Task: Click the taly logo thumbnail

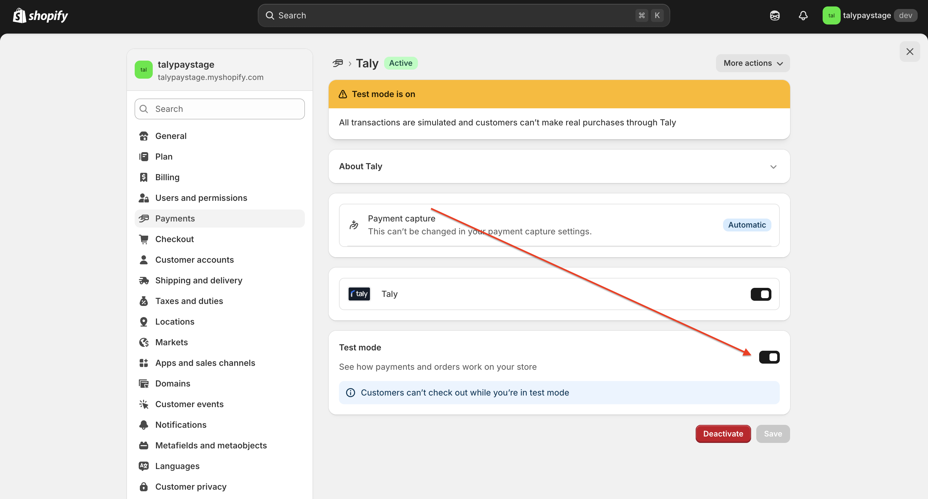Action: coord(359,294)
